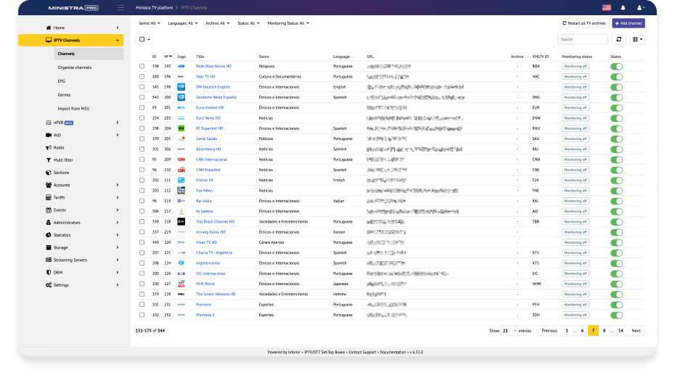Viewport: 675px width, 378px height.
Task: Open the Genre filter dropdown
Action: (x=148, y=23)
